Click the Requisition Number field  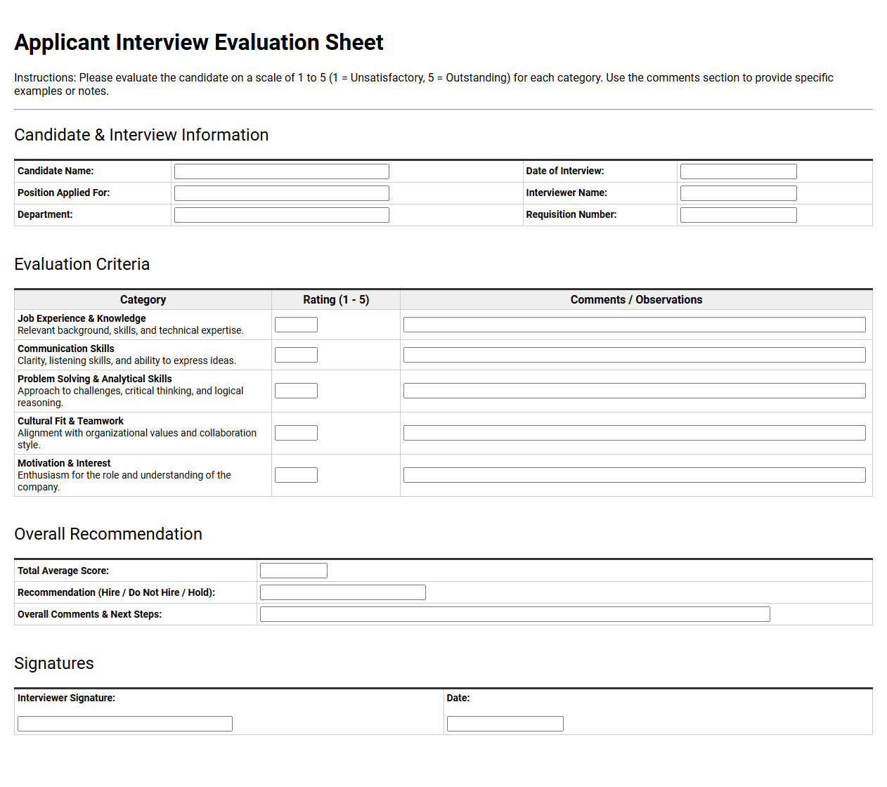739,215
